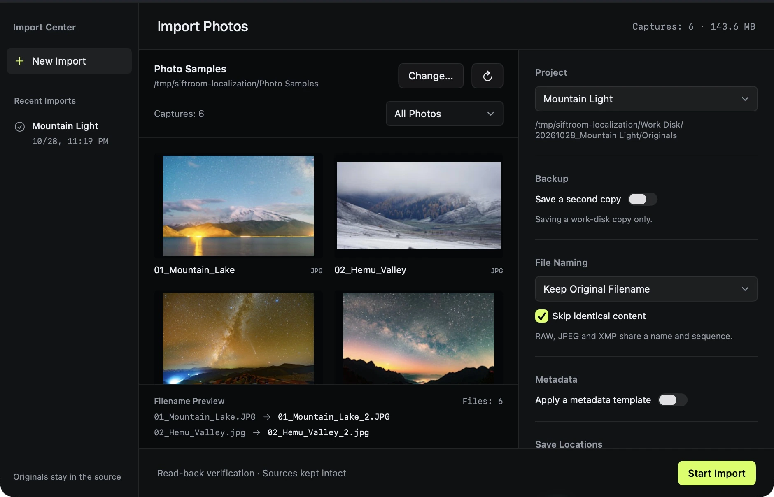Click the 02_Hemu_Valley filename label

(370, 270)
